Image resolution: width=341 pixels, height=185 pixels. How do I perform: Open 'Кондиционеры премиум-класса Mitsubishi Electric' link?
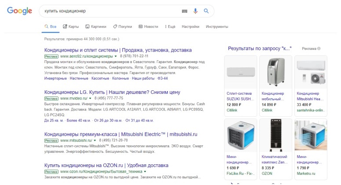coord(121,134)
